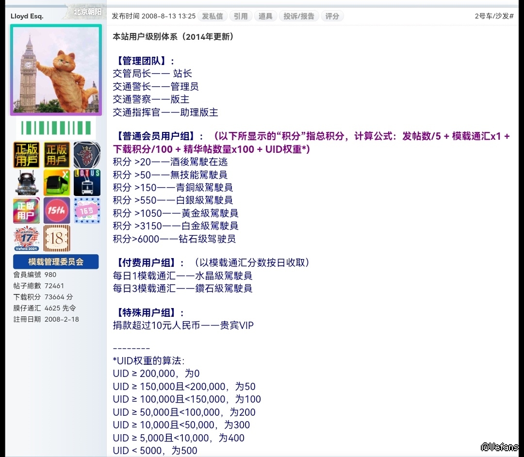Click the UID ≥ 100,000且<150,000，为100 line

pos(187,399)
